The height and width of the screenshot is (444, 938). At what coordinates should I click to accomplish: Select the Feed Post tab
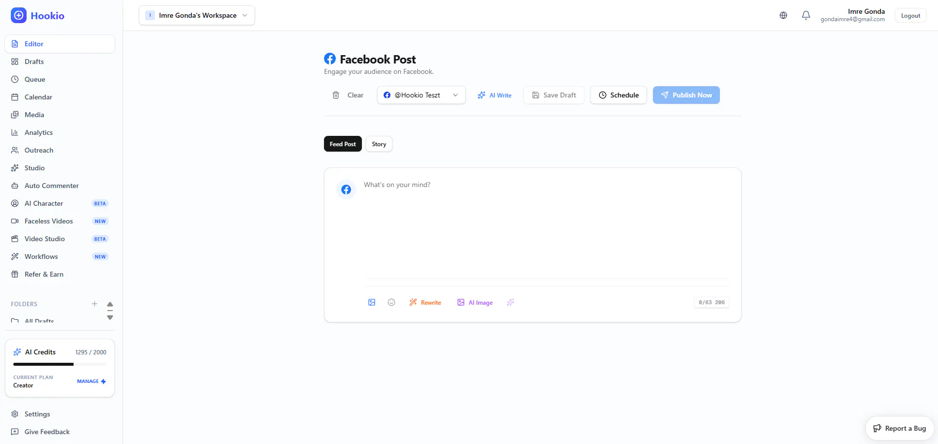[343, 144]
